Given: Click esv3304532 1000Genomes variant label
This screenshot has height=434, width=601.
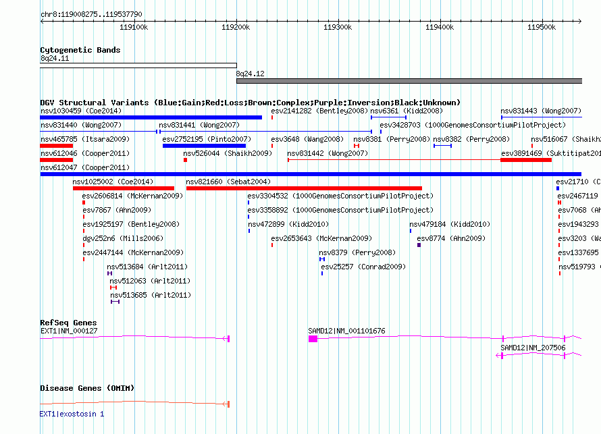Looking at the screenshot, I should [x=341, y=196].
